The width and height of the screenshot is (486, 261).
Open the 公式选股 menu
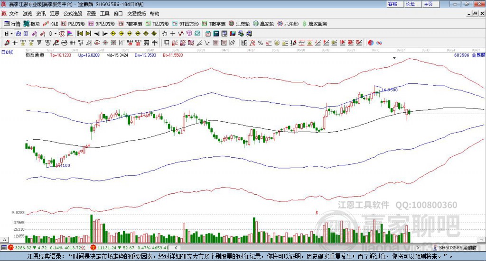73,14
